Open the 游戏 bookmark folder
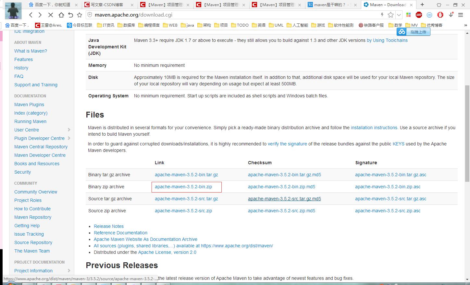 point(318,25)
